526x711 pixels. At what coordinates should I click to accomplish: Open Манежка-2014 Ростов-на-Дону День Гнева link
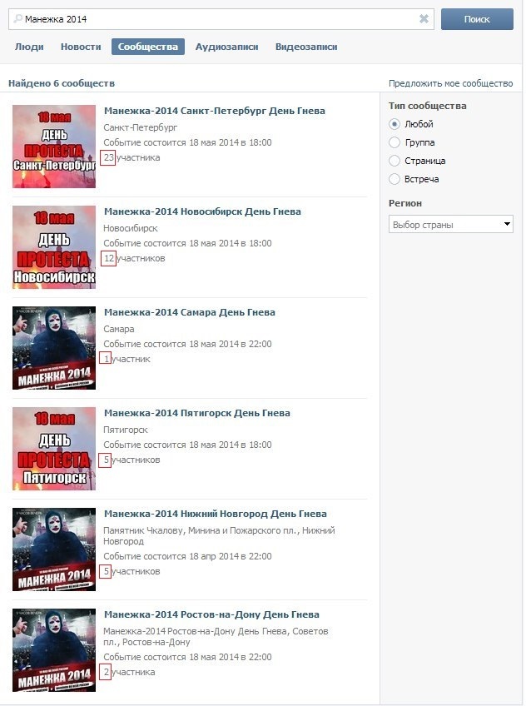coord(211,614)
